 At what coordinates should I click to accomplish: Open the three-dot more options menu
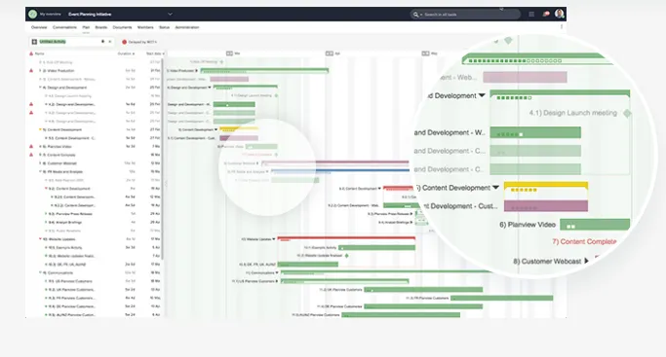[562, 26]
